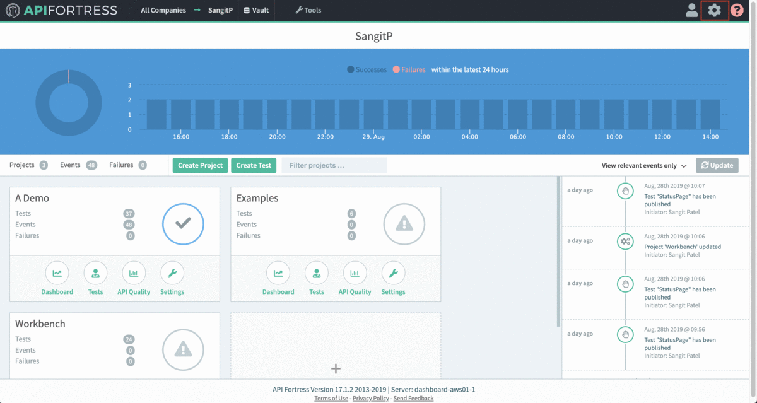757x403 pixels.
Task: Open Settings wrench icon for Examples project
Action: click(x=393, y=273)
